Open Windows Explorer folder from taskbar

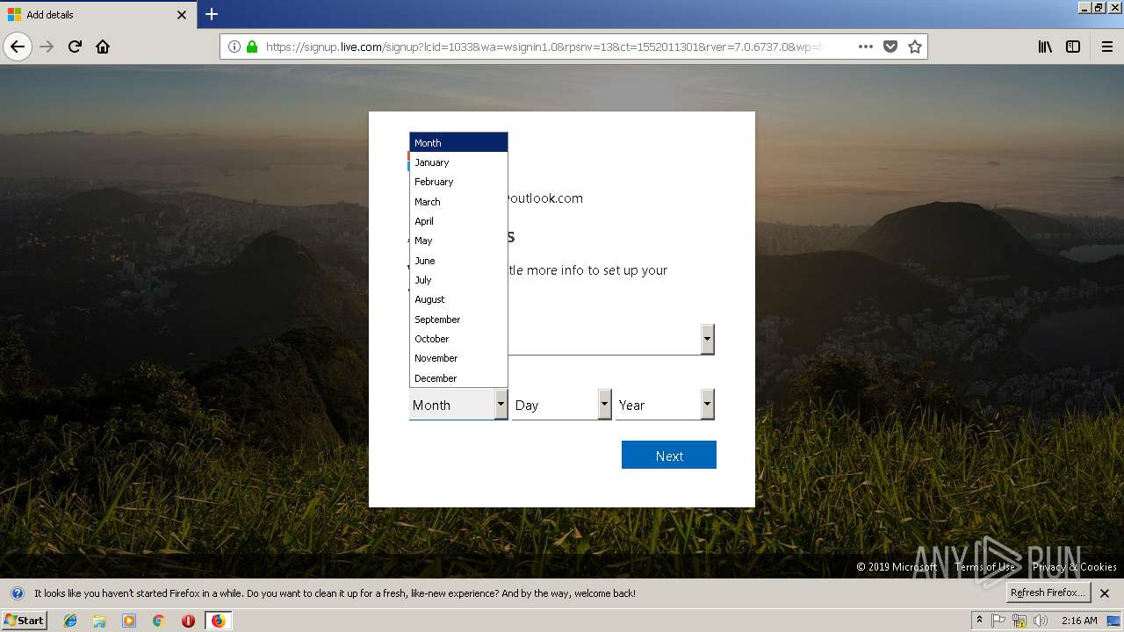99,621
